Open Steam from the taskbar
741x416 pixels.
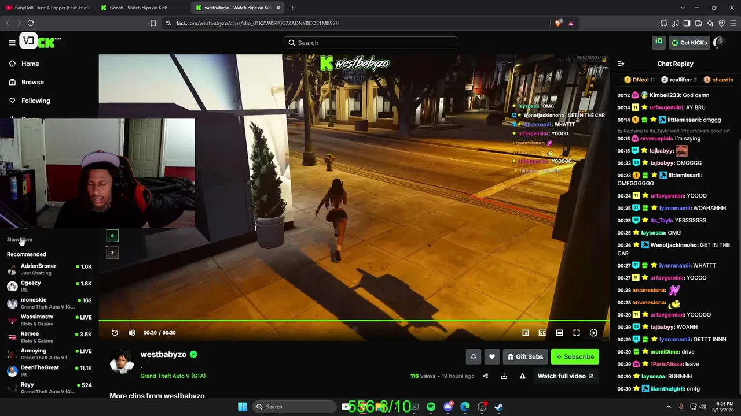tap(498, 407)
